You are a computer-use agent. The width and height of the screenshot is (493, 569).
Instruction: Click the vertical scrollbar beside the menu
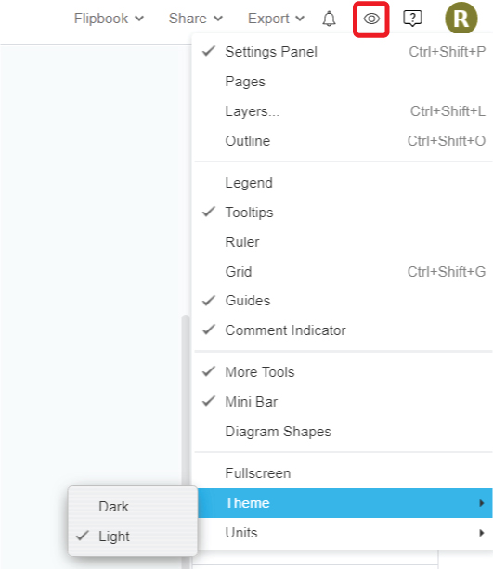186,399
